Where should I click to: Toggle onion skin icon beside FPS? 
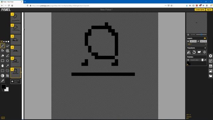click(x=188, y=35)
